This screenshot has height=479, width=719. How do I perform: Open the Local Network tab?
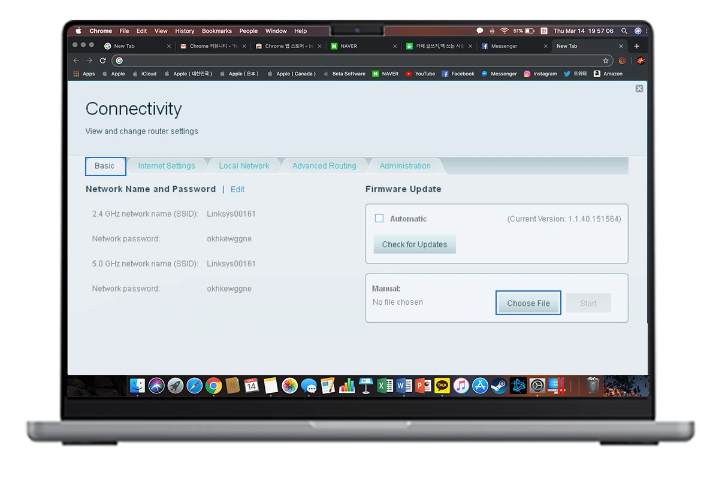[x=244, y=166]
